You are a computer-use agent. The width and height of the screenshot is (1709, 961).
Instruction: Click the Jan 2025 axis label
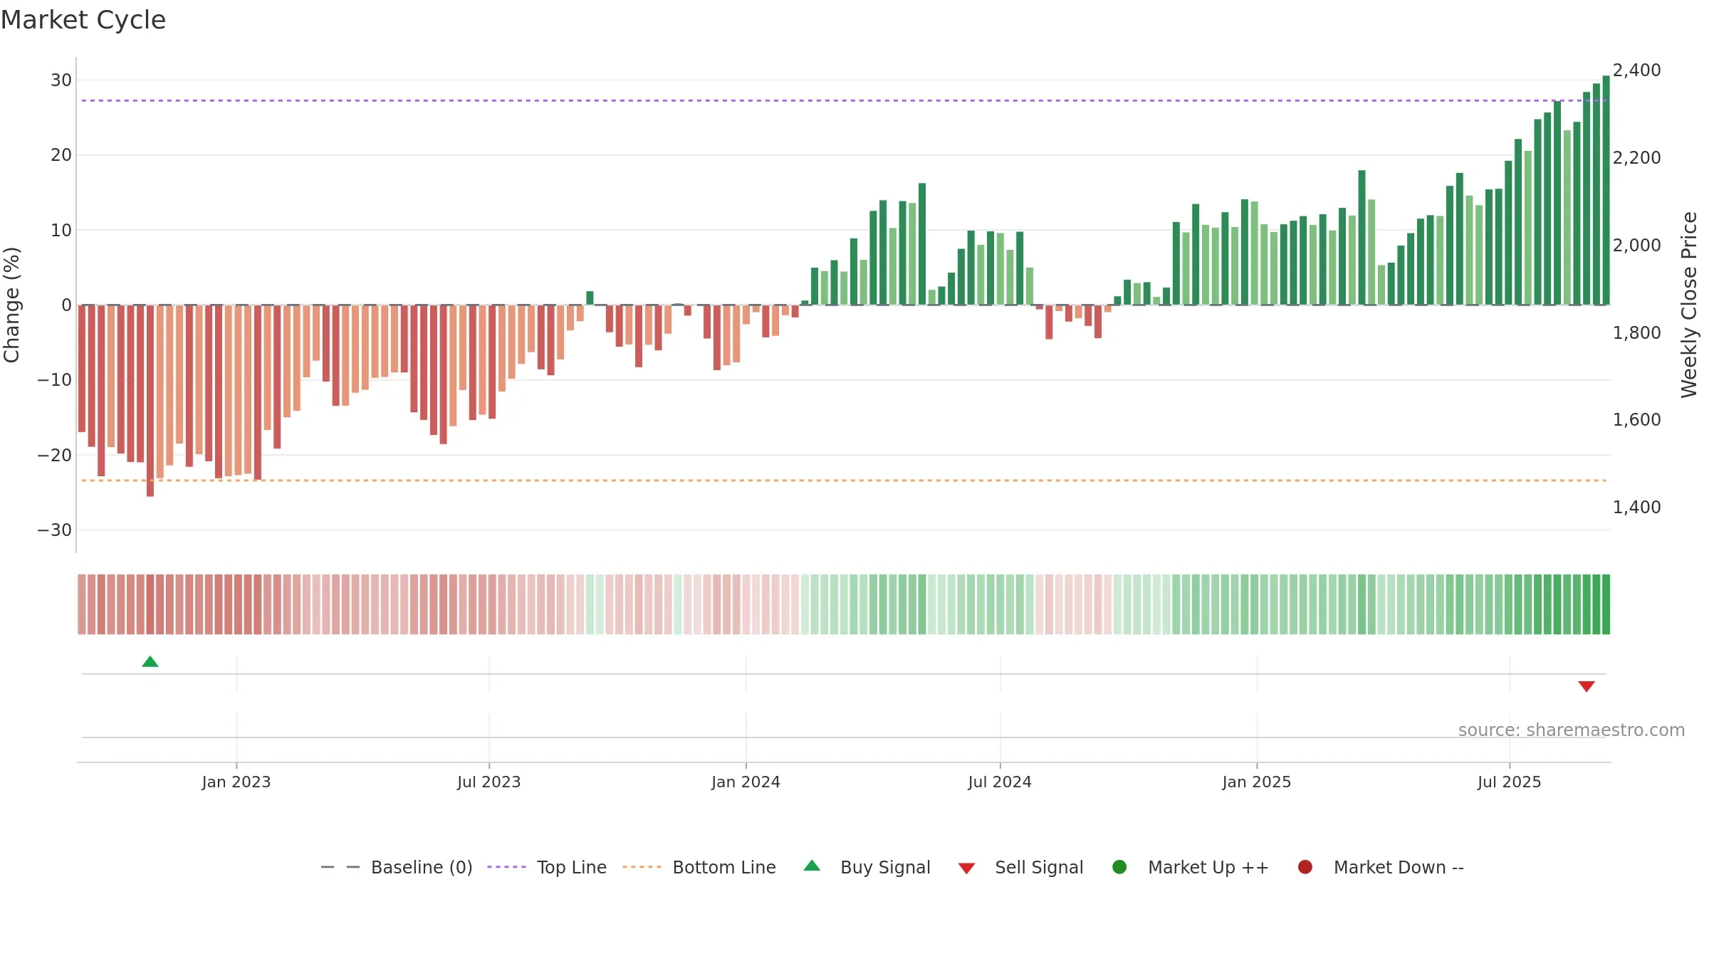1257,782
